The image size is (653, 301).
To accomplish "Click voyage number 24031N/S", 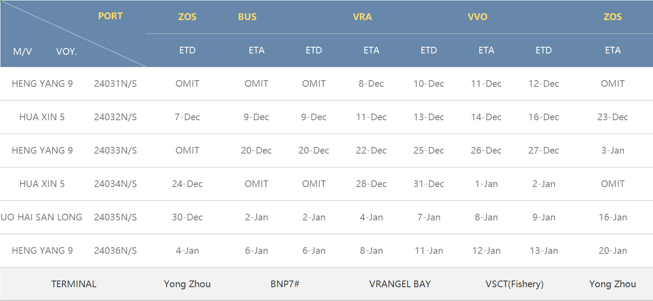I will (115, 84).
